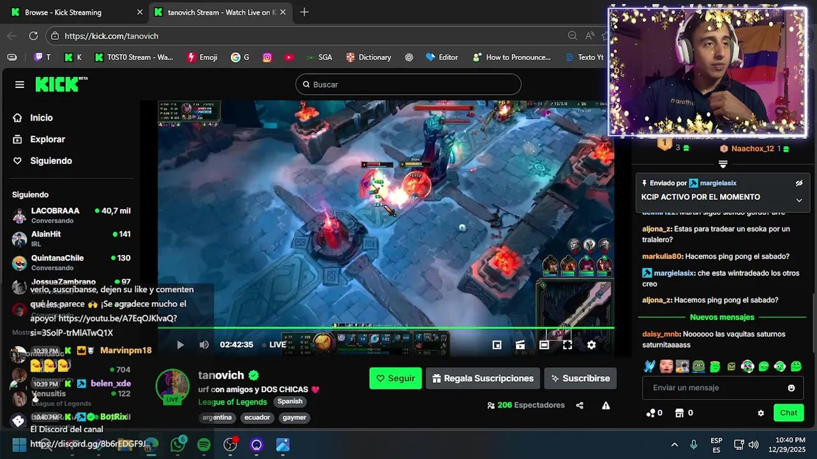
Task: Open the Dictionary bookmark
Action: click(368, 57)
